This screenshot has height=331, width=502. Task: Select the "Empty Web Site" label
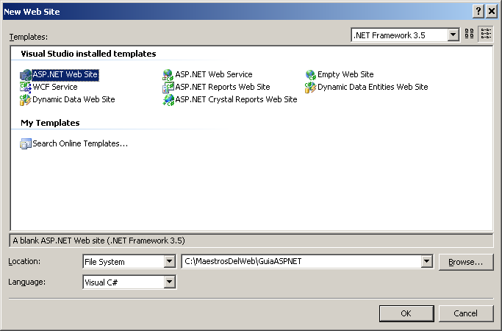click(345, 74)
